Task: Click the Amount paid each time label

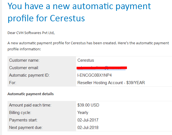Action: point(30,105)
